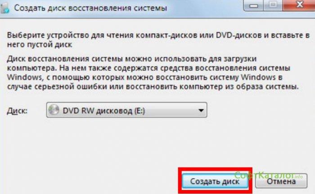This screenshot has height=194, width=315.
Task: Click the blank dialog area below the drive selector
Action: coord(121,144)
